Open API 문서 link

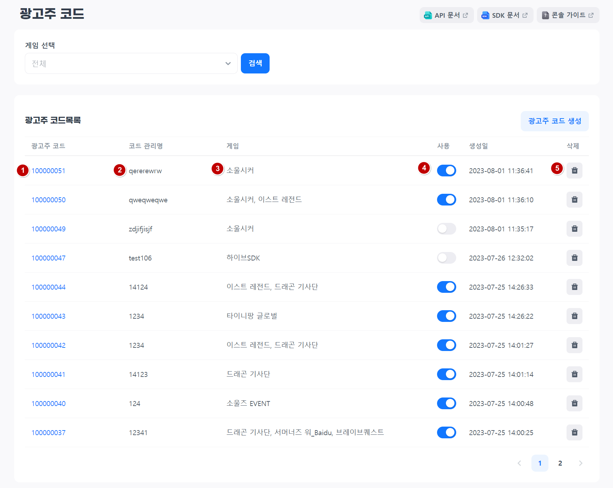tap(447, 15)
